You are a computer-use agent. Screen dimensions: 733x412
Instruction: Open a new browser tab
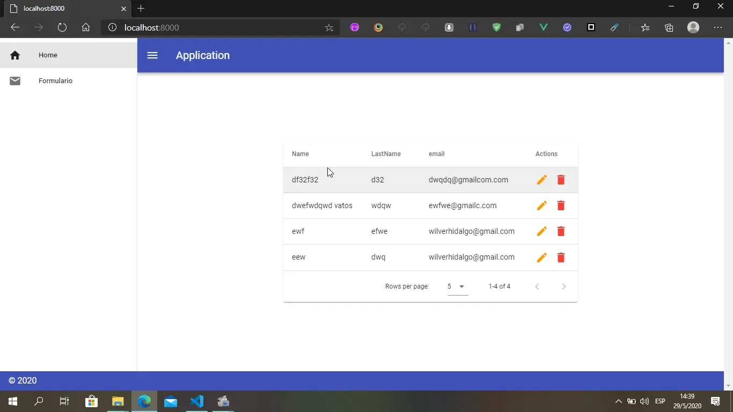[141, 8]
